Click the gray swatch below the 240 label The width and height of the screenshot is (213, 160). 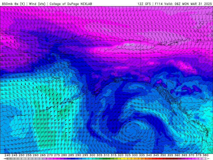point(9,159)
